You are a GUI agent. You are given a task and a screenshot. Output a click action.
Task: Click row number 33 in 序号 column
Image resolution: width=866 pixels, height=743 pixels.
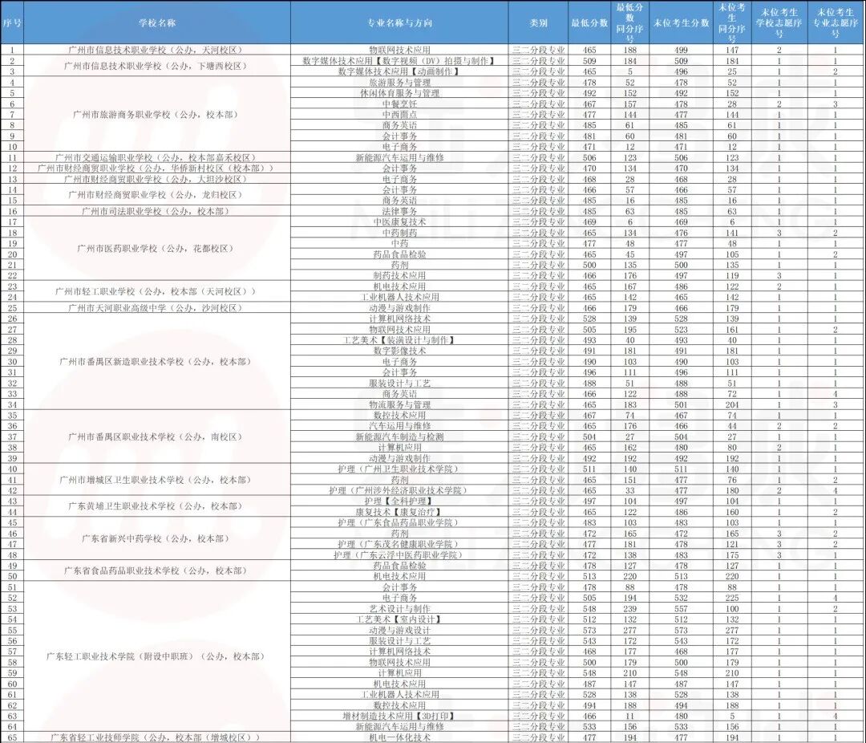click(12, 394)
